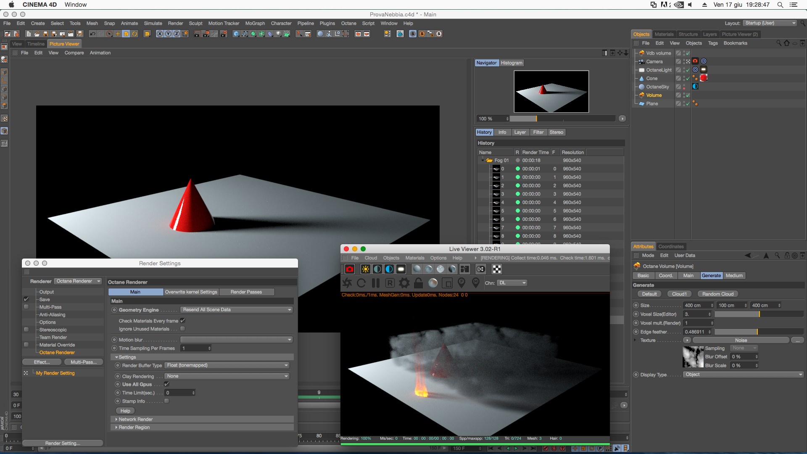This screenshot has width=807, height=454.
Task: Switch to the Histogram tab
Action: (x=512, y=63)
